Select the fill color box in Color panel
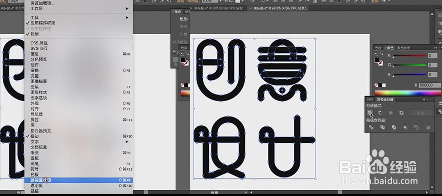Viewport: 442px width, 196px height. tap(377, 60)
